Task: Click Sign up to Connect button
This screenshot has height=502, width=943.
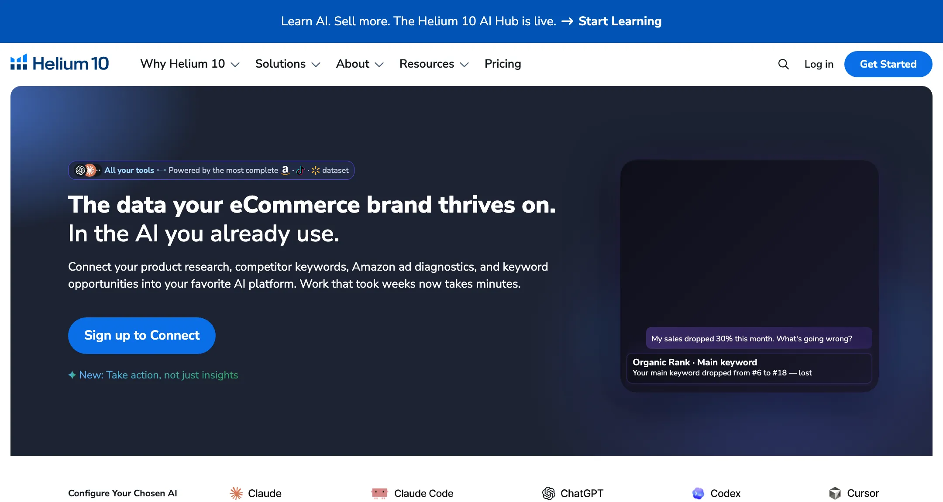Action: pyautogui.click(x=142, y=335)
